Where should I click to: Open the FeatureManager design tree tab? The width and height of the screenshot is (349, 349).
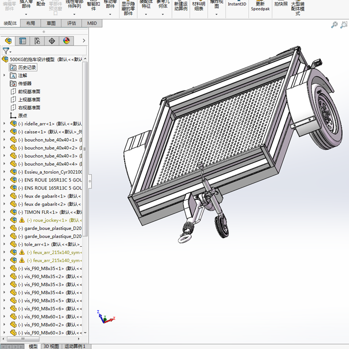coord(8,41)
